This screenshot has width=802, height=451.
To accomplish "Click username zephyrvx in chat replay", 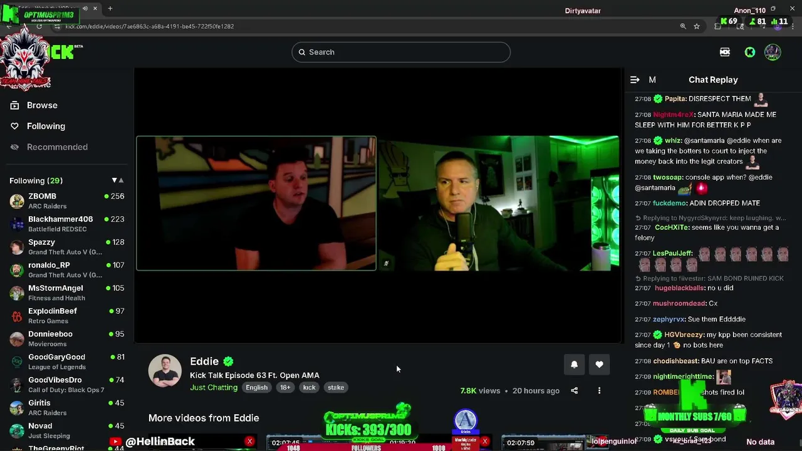I will tap(669, 319).
